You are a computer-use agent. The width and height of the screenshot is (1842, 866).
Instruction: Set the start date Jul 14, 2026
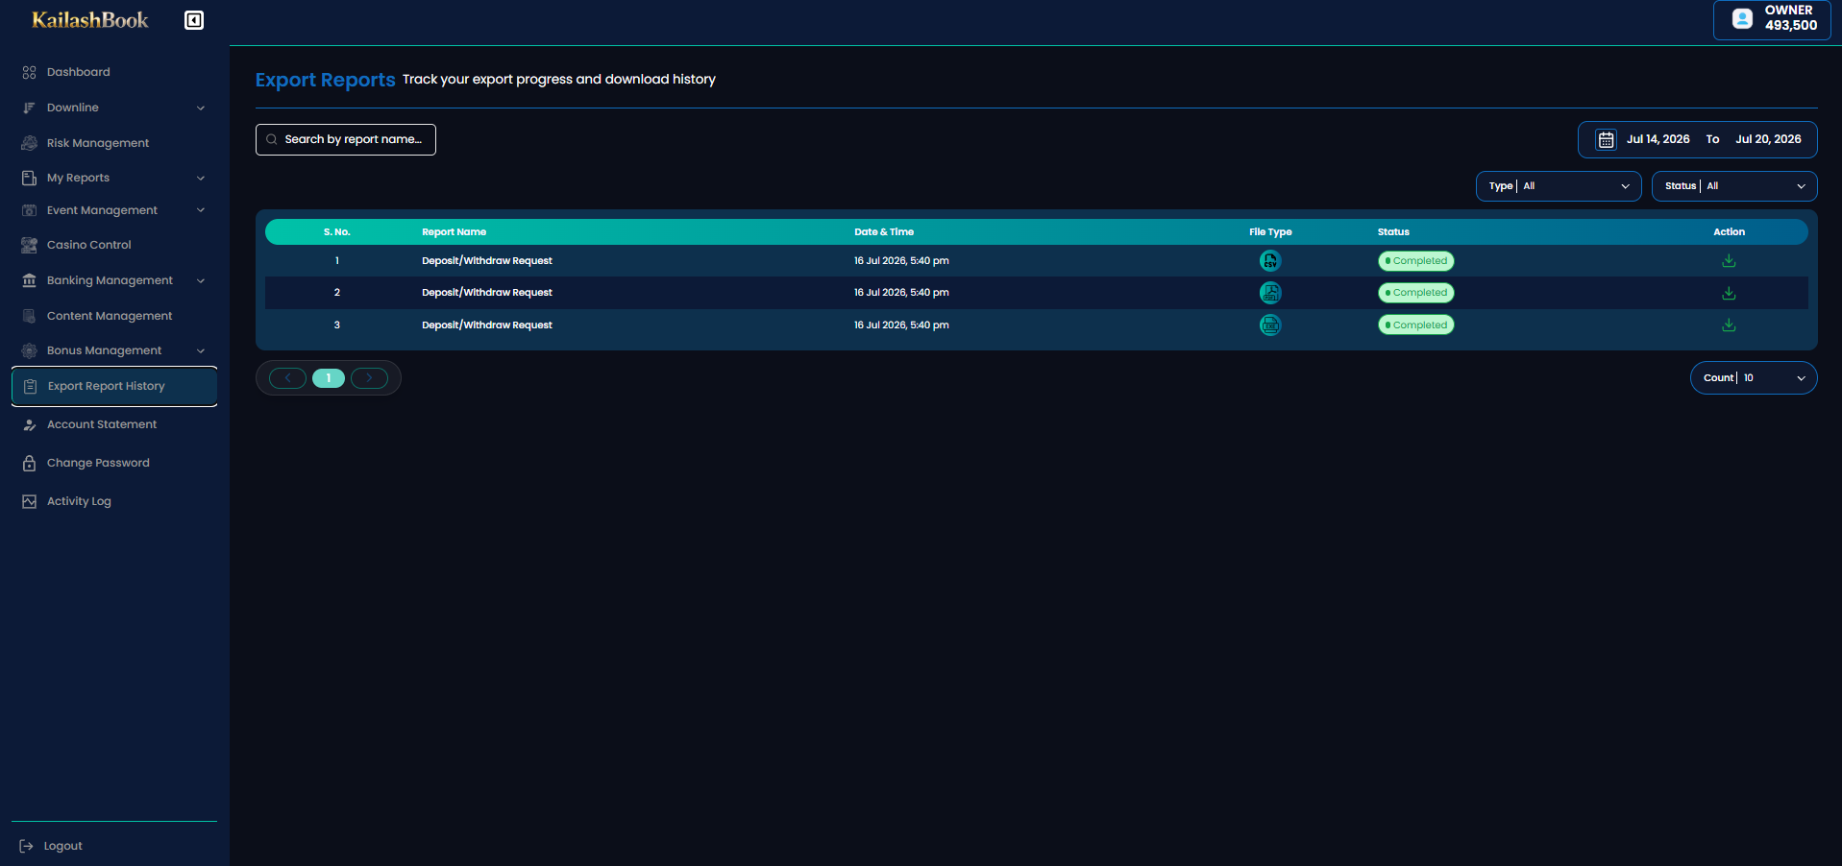(1658, 139)
